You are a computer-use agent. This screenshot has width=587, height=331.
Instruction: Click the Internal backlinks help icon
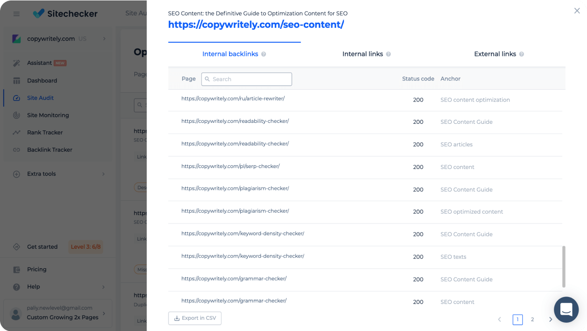(264, 54)
